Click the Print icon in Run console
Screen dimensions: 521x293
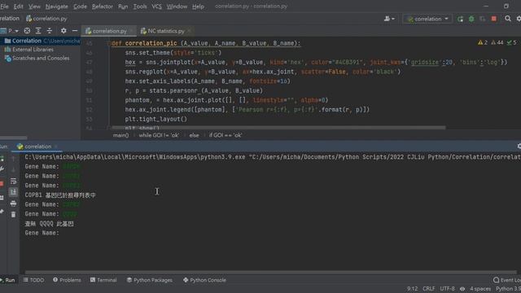pyautogui.click(x=13, y=203)
